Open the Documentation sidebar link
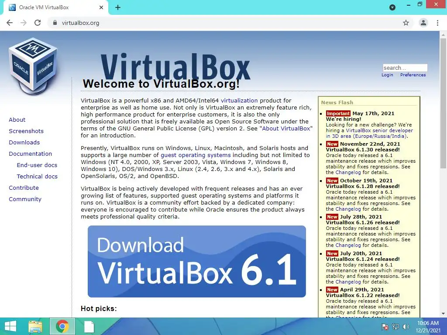The height and width of the screenshot is (335, 447). coord(30,154)
